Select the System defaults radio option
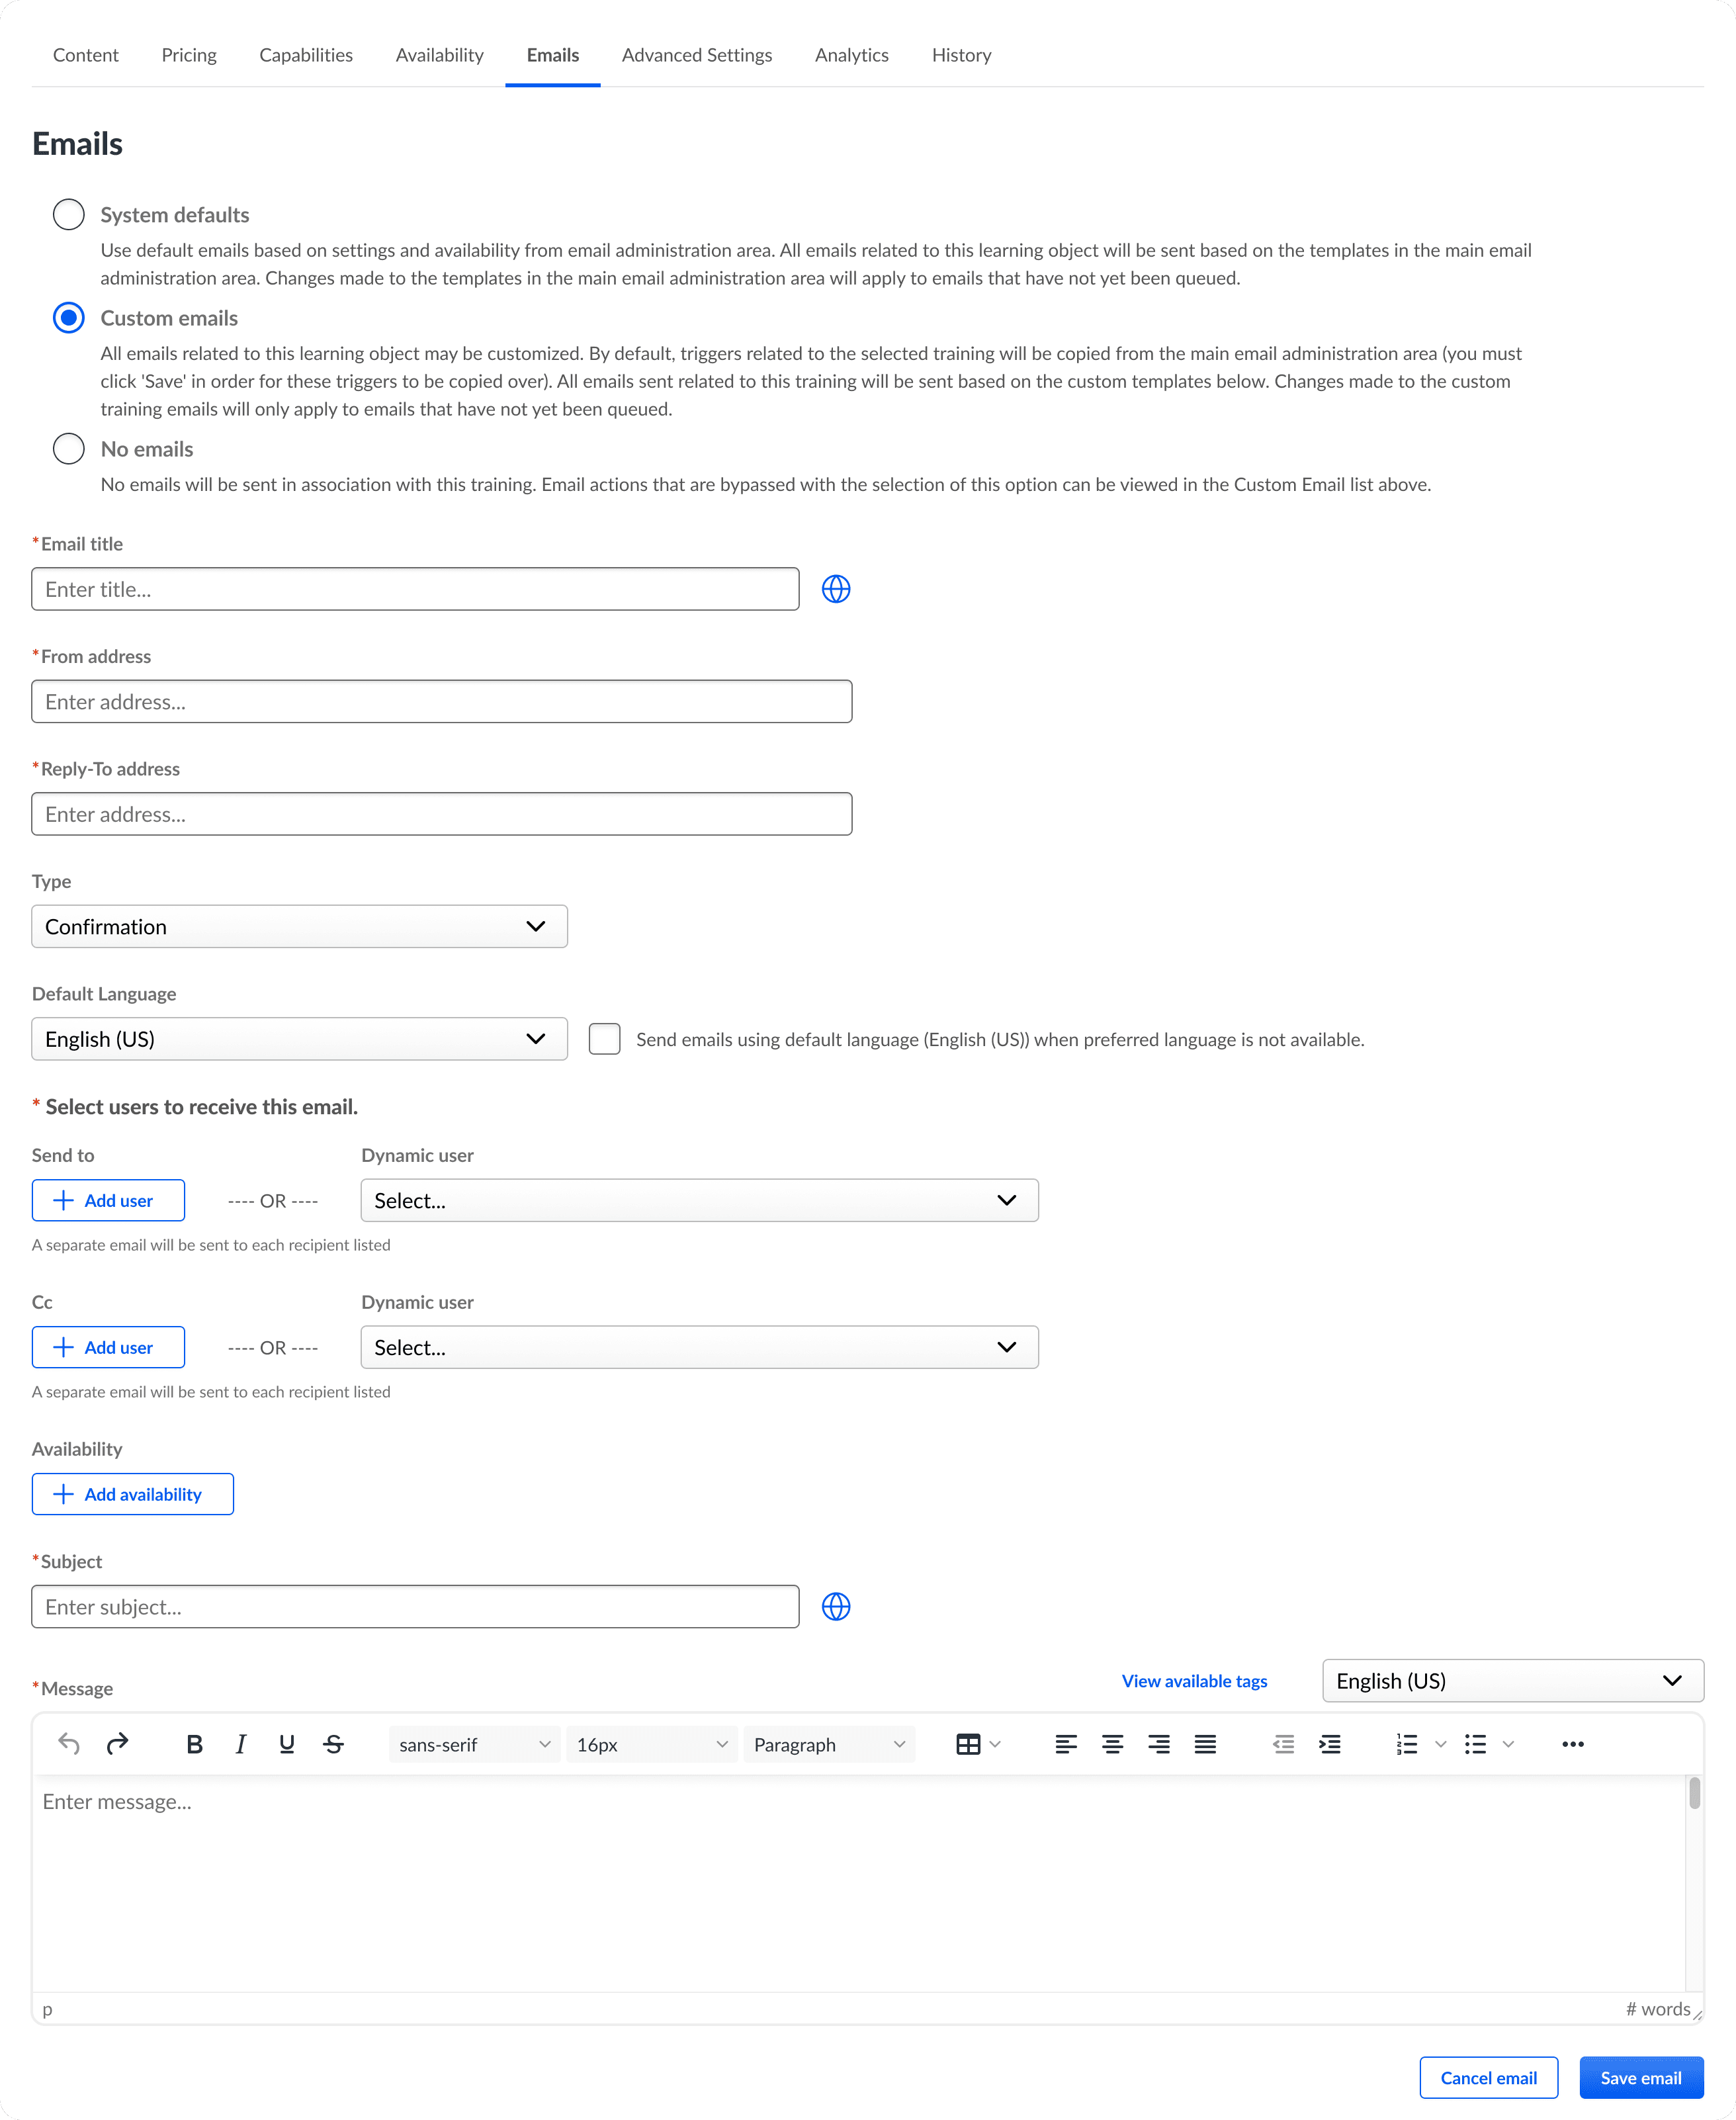Image resolution: width=1736 pixels, height=2120 pixels. click(x=69, y=214)
